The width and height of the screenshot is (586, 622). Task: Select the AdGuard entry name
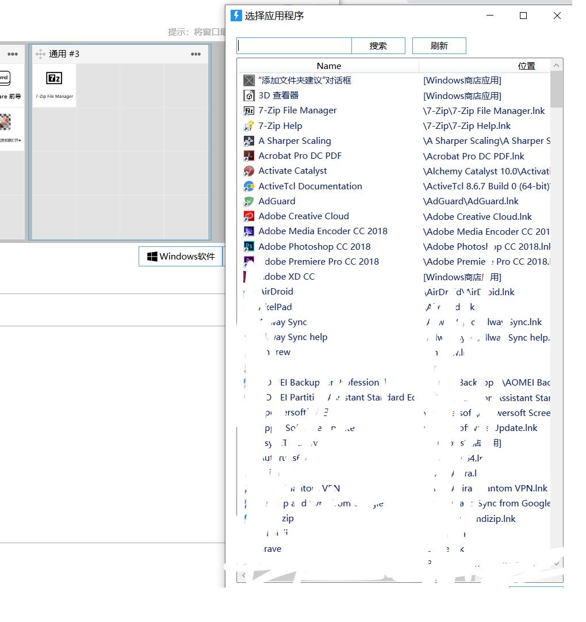[277, 201]
